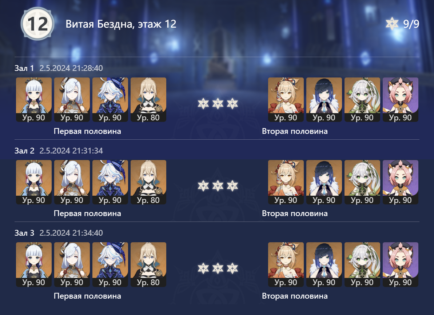Click the title 'Витая Бездна, этаж 12'
This screenshot has height=315, width=434.
click(x=121, y=24)
